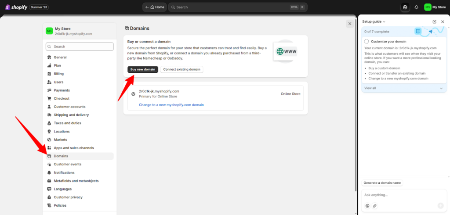450x215 pixels.
Task: Select Shipping and delivery settings
Action: 71,115
